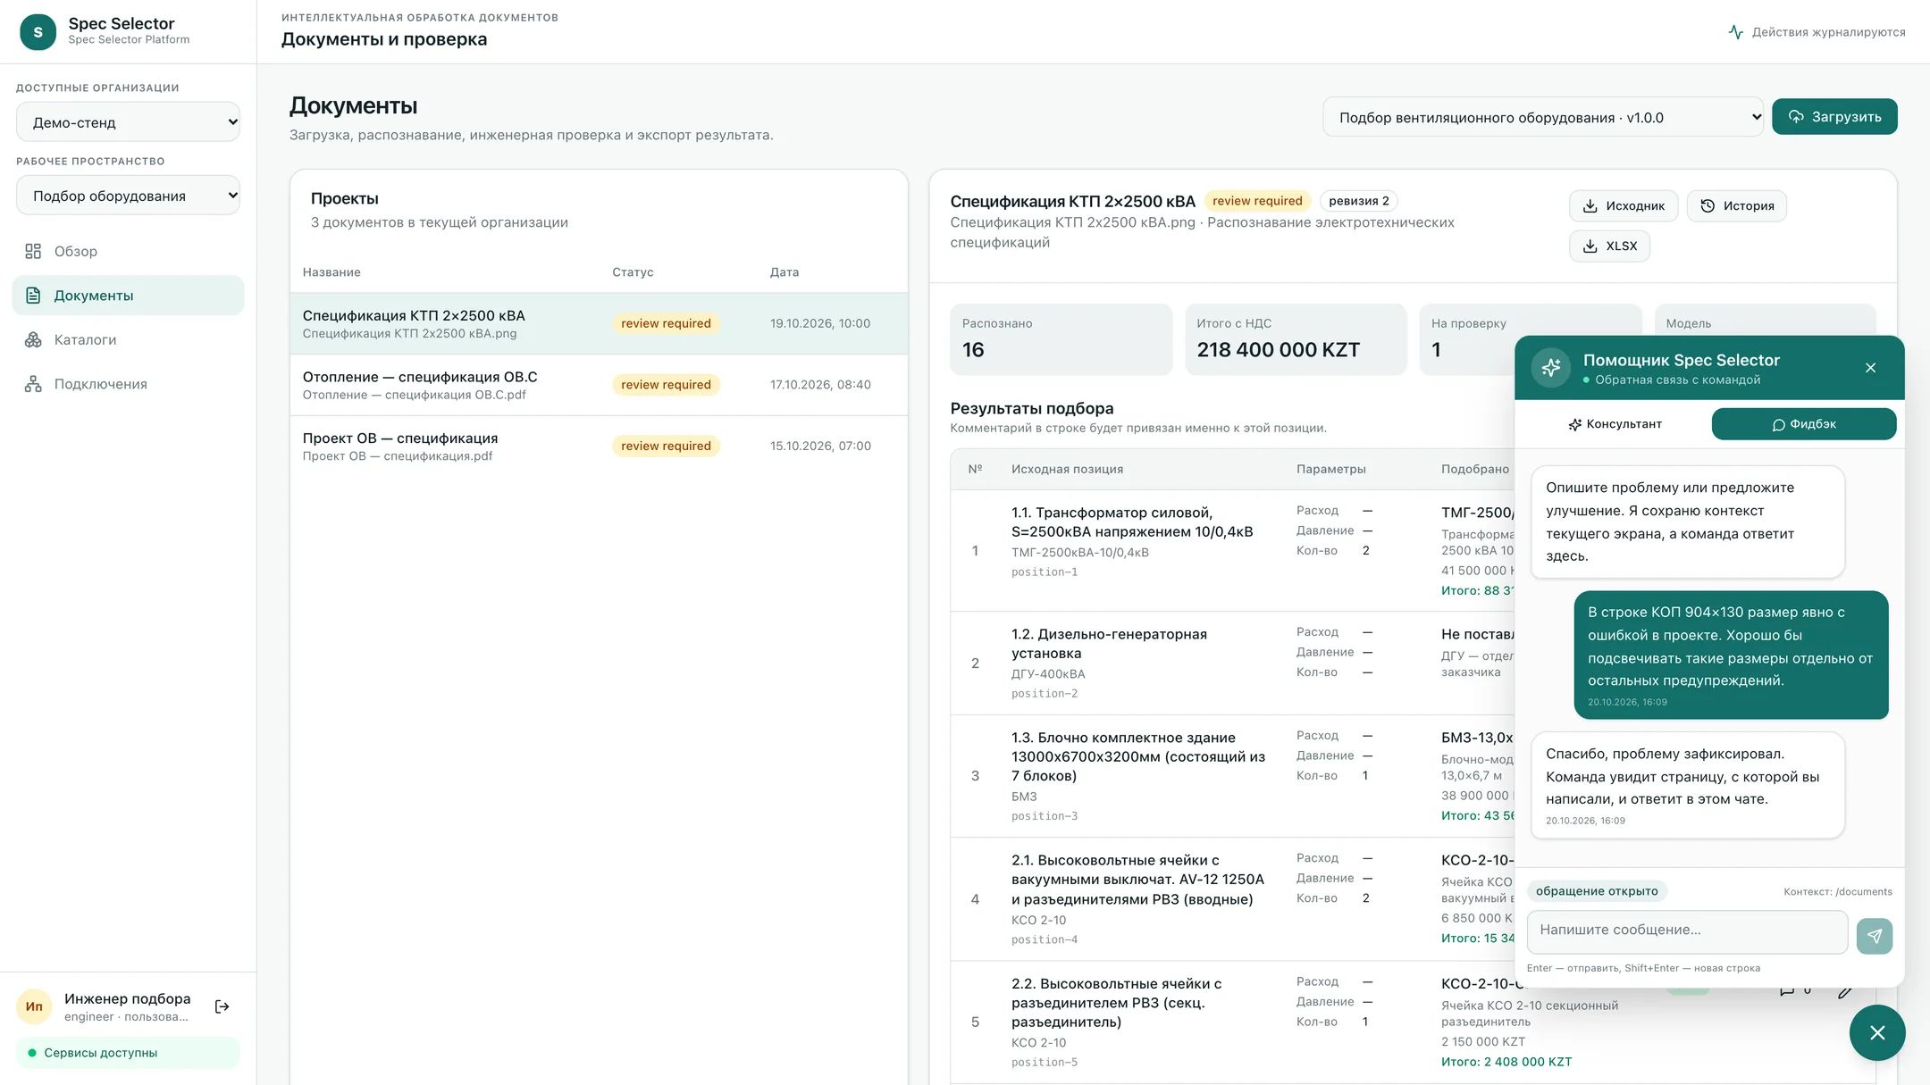The height and width of the screenshot is (1085, 1930).
Task: Click the round floating assistant close button
Action: pyautogui.click(x=1877, y=1032)
